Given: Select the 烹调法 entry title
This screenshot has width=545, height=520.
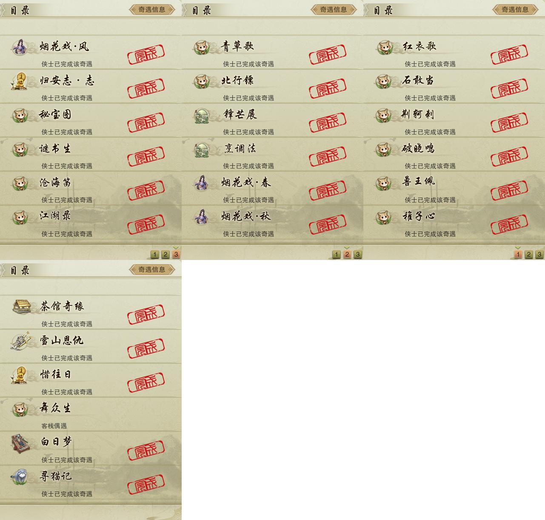Looking at the screenshot, I should (x=240, y=148).
